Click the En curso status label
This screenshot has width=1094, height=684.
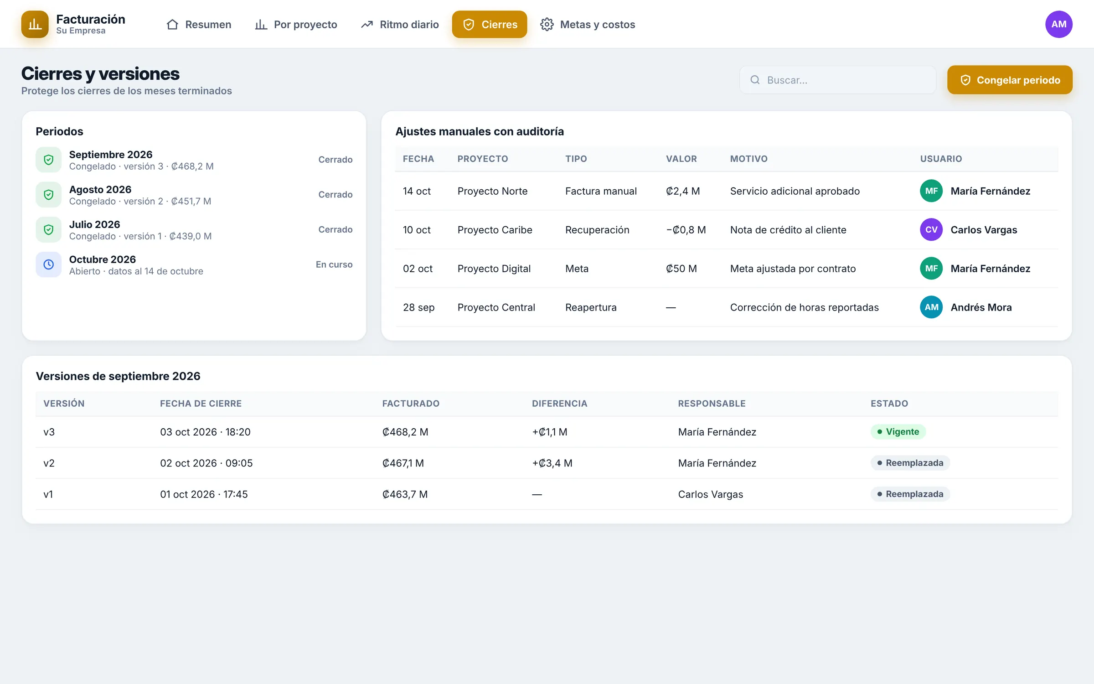(334, 264)
